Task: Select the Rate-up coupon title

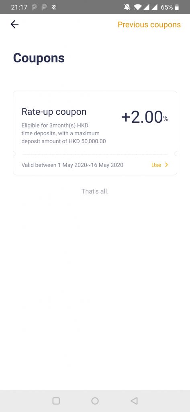Action: coord(54,112)
